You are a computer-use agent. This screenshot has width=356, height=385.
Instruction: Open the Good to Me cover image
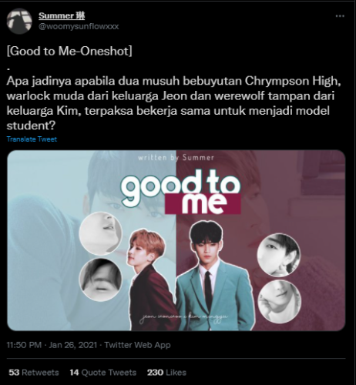176,240
